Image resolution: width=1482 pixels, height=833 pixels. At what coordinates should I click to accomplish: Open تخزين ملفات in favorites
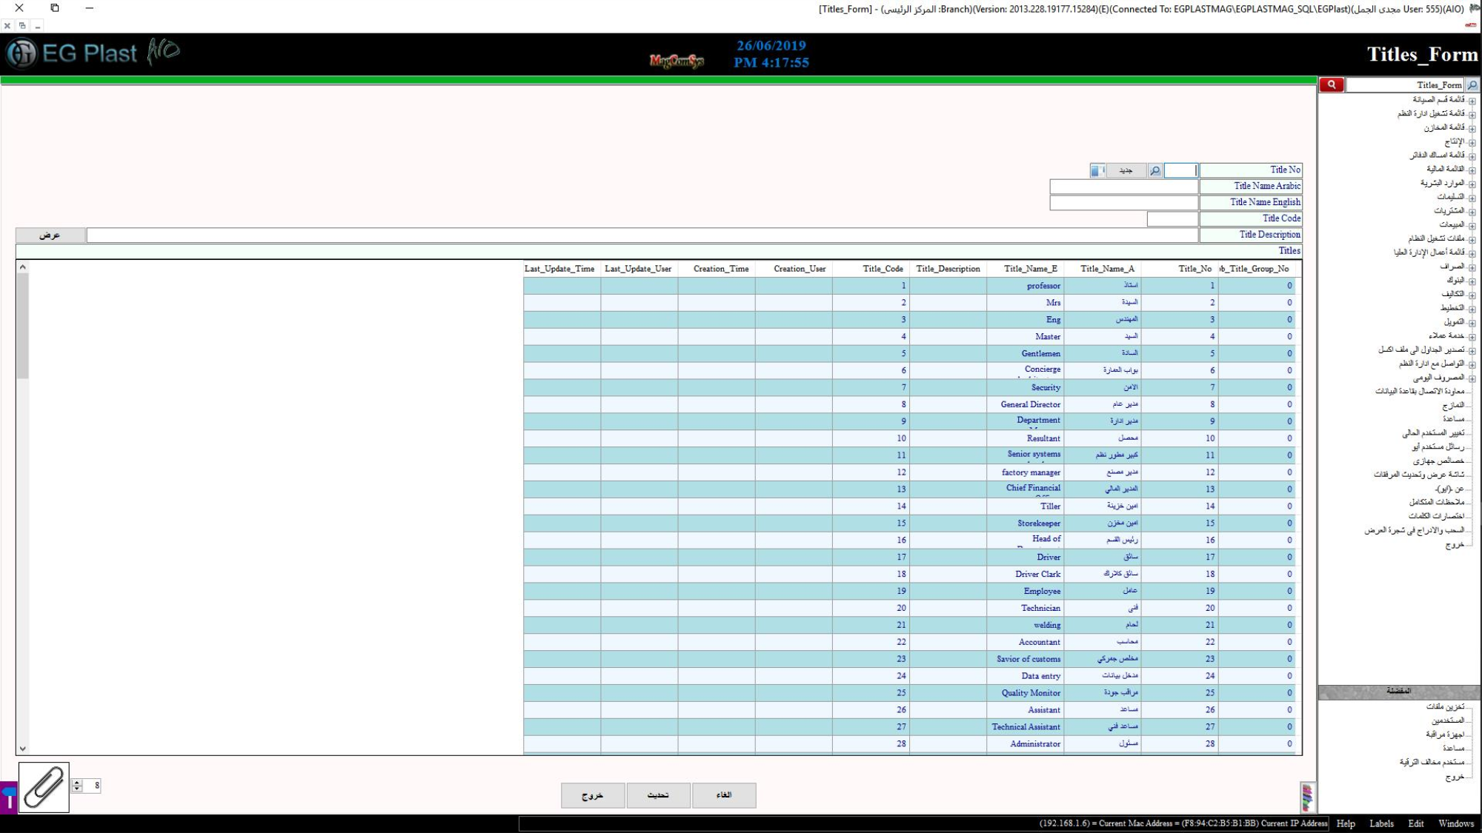click(x=1445, y=707)
